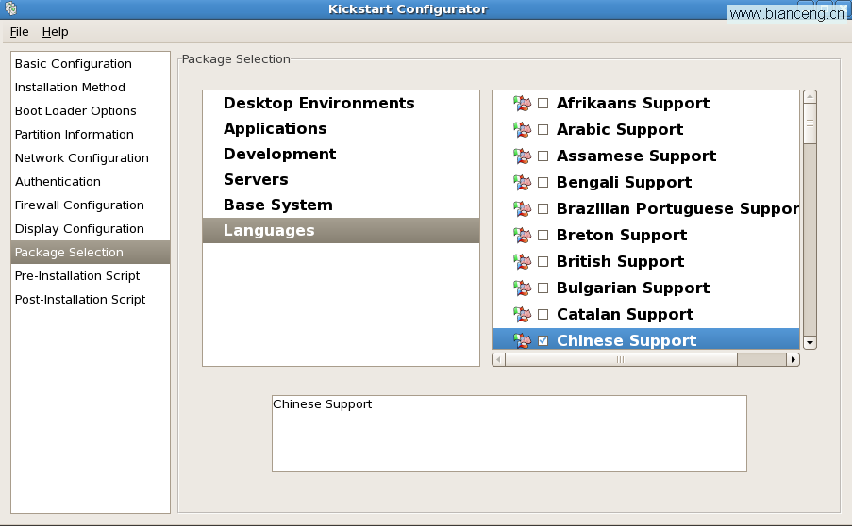Enable the British Support checkbox

(x=543, y=262)
